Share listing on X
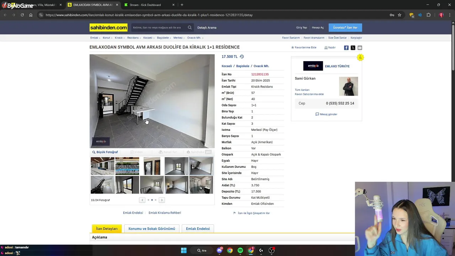Image resolution: width=455 pixels, height=256 pixels. (x=353, y=48)
